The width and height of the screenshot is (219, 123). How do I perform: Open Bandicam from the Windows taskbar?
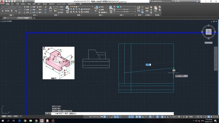53,121
